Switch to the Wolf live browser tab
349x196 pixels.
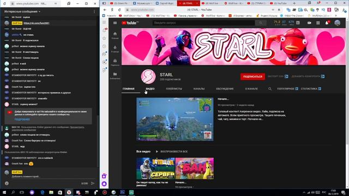pyautogui.click(x=210, y=3)
